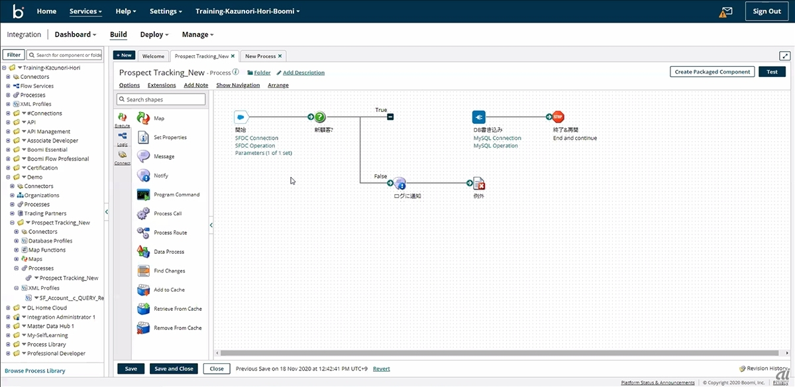795x387 pixels.
Task: Click the Set Properties shape icon
Action: click(143, 137)
